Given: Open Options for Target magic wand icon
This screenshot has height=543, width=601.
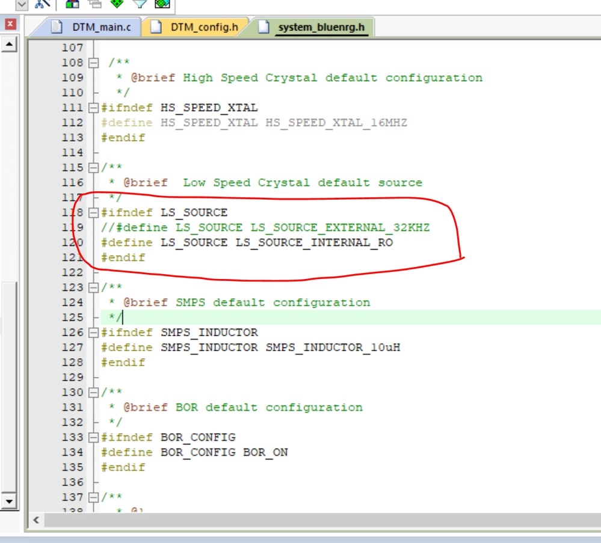Looking at the screenshot, I should [43, 4].
